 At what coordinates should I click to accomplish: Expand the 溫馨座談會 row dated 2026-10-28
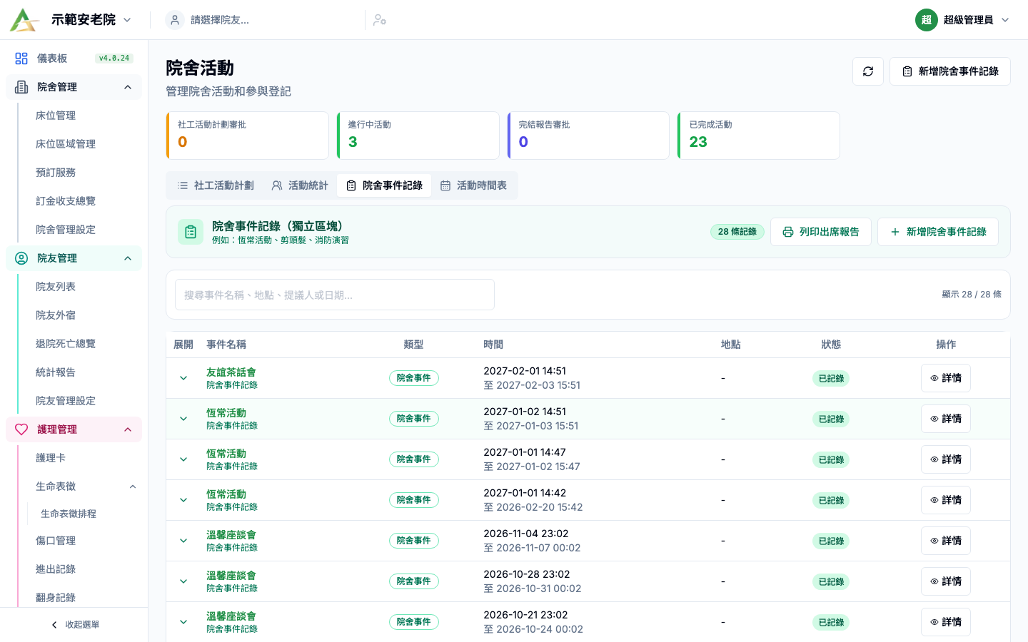[x=183, y=581]
